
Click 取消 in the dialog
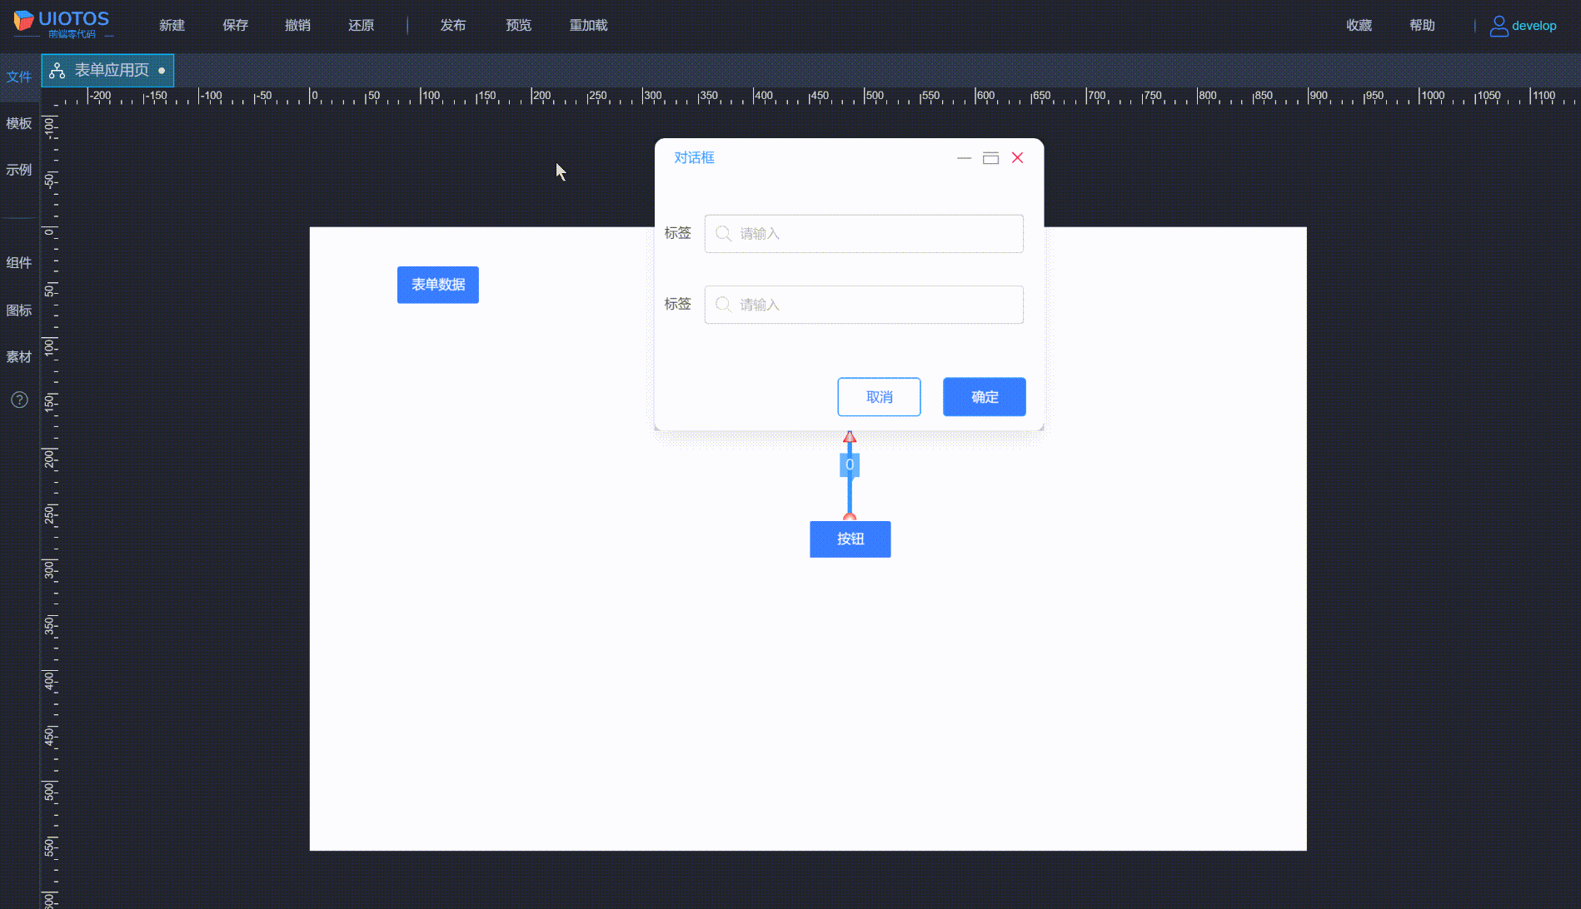pos(879,397)
